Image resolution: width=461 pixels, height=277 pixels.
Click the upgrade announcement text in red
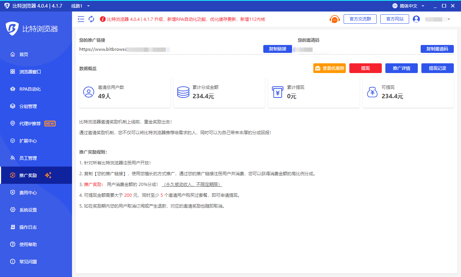(x=186, y=19)
